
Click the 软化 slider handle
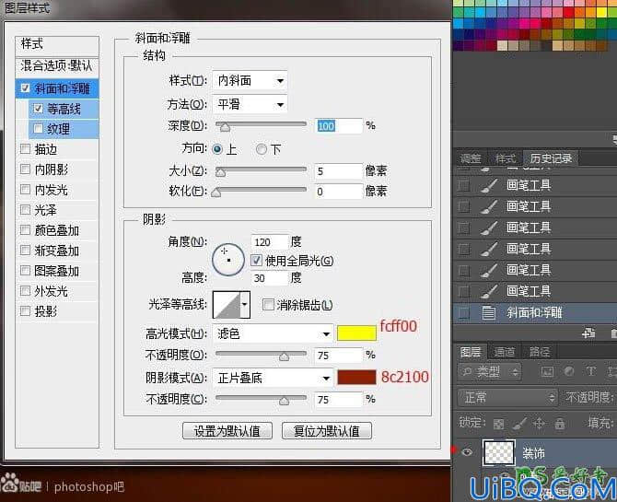click(216, 193)
